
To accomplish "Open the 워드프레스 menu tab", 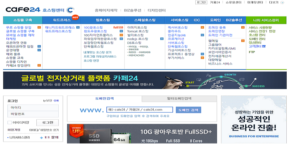I will [x=62, y=20].
